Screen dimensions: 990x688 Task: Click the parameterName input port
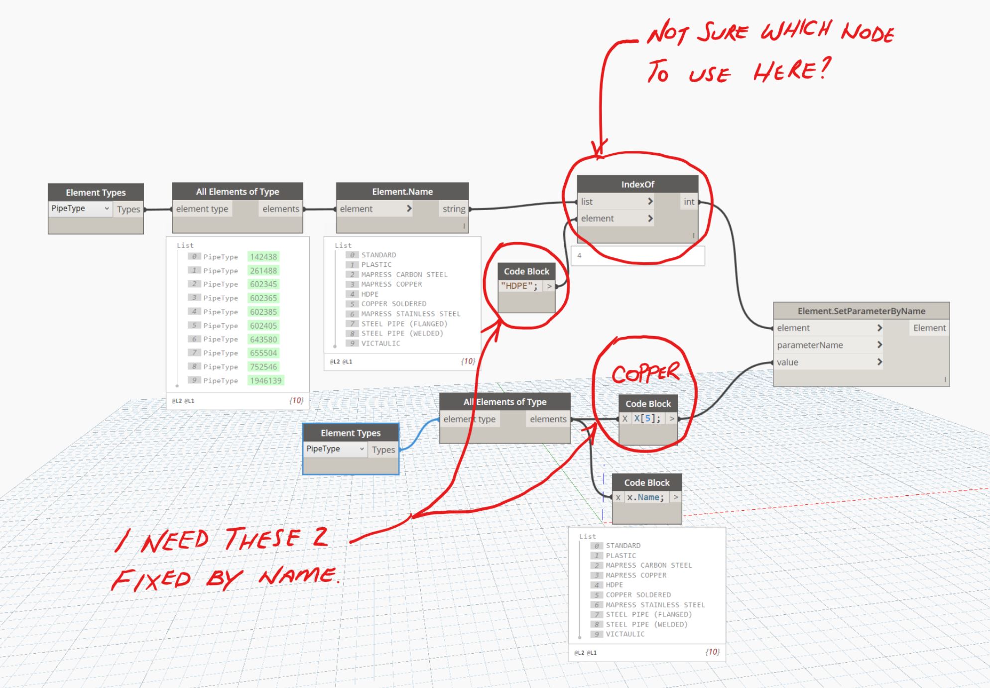click(x=810, y=345)
